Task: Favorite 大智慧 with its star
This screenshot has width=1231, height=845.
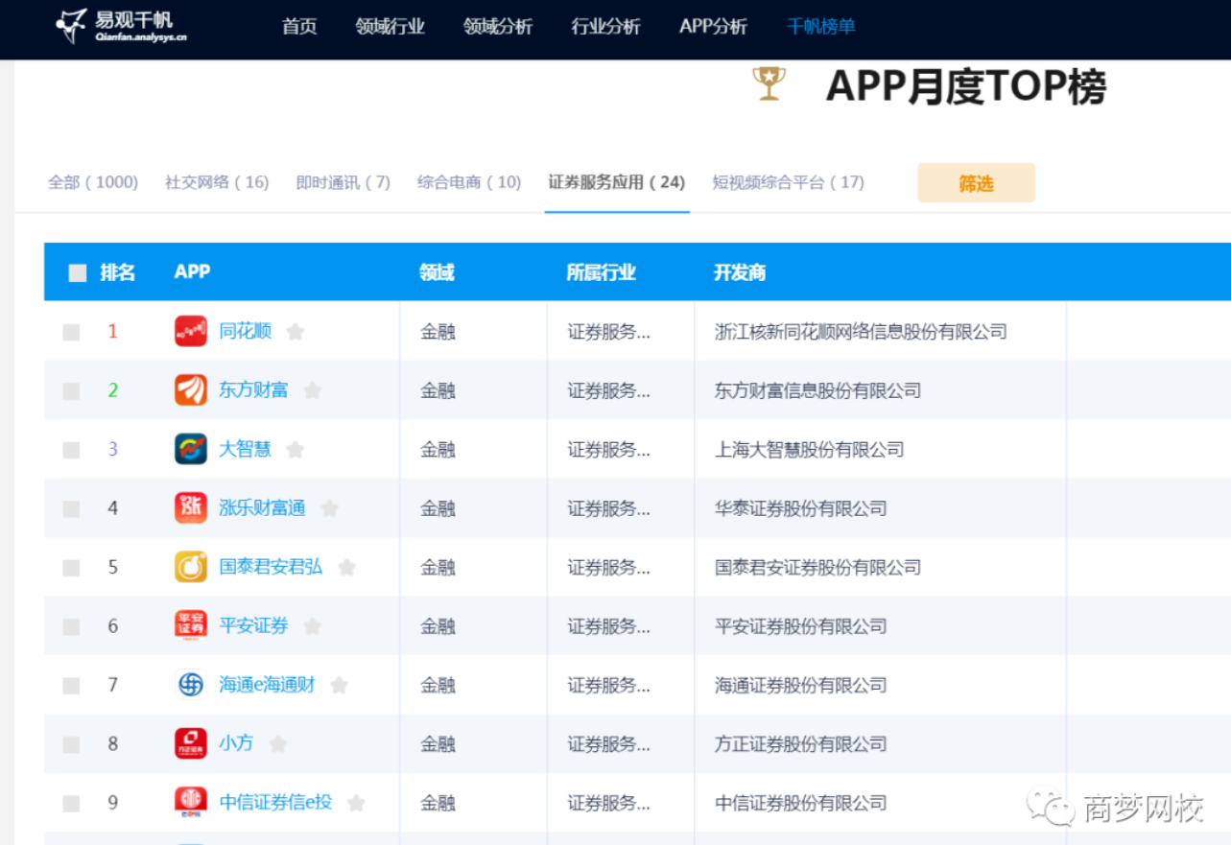Action: coord(296,449)
